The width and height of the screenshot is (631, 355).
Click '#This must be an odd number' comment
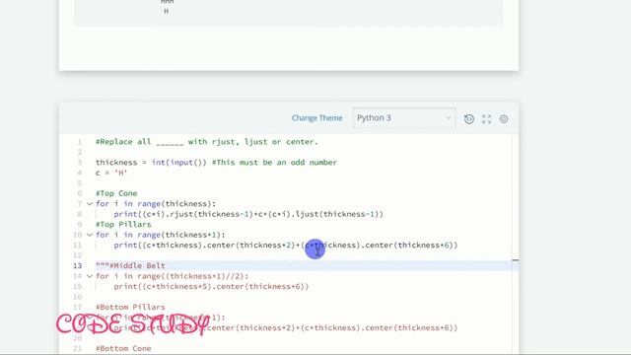[x=274, y=163]
